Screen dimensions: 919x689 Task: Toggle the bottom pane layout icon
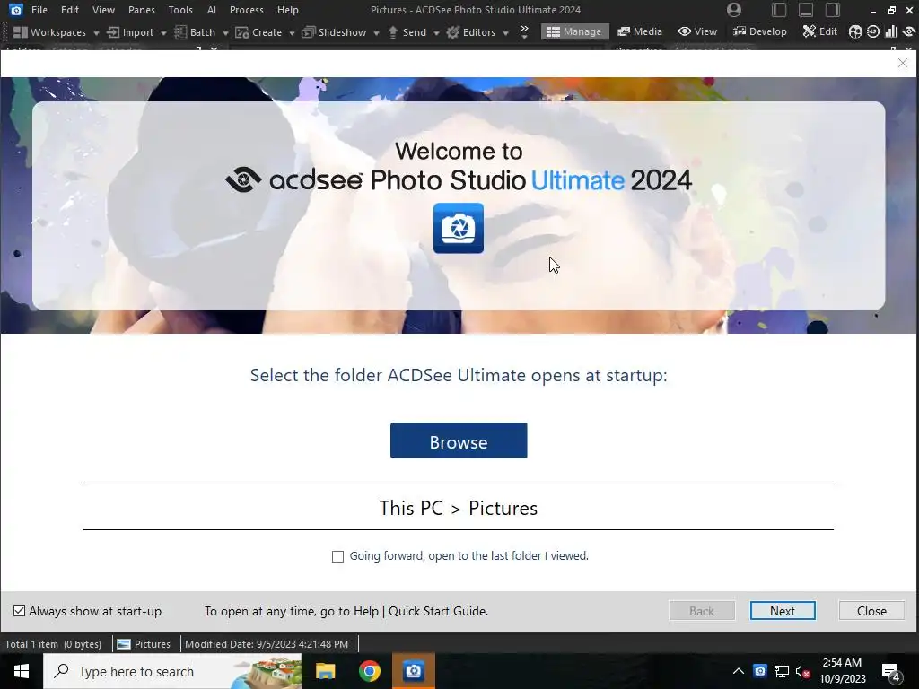(806, 10)
